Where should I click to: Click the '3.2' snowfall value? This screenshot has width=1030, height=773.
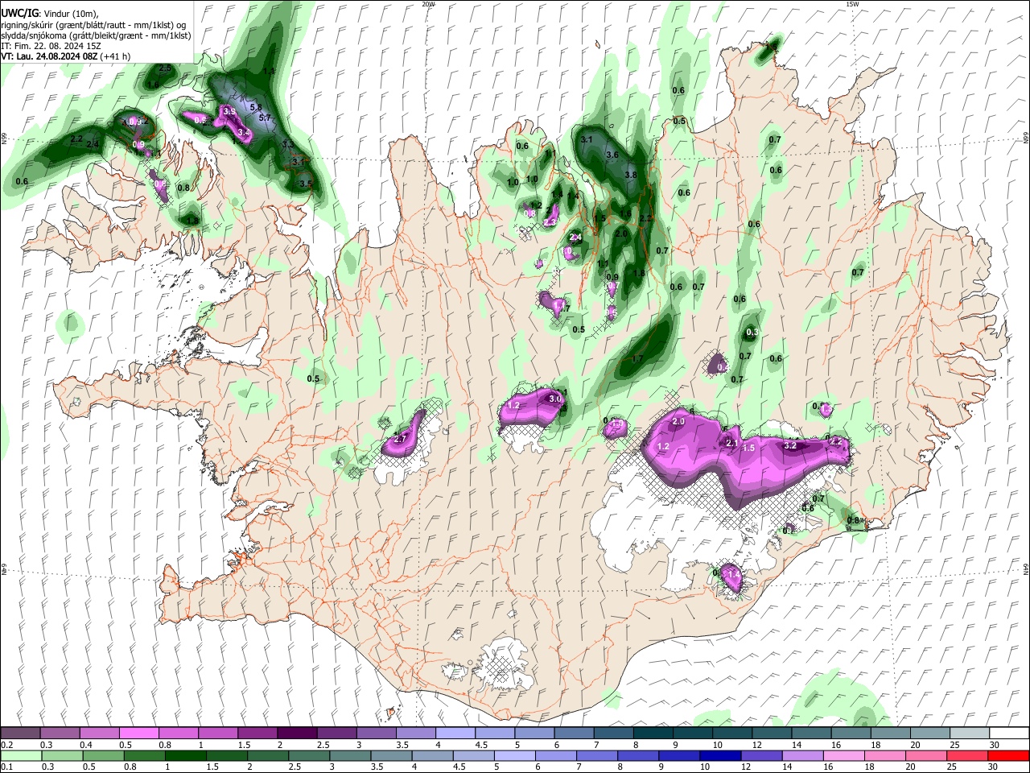[790, 445]
